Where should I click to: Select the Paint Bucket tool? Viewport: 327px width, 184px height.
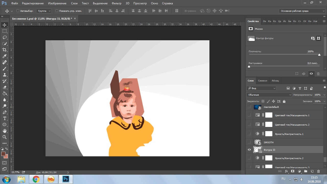(5, 94)
